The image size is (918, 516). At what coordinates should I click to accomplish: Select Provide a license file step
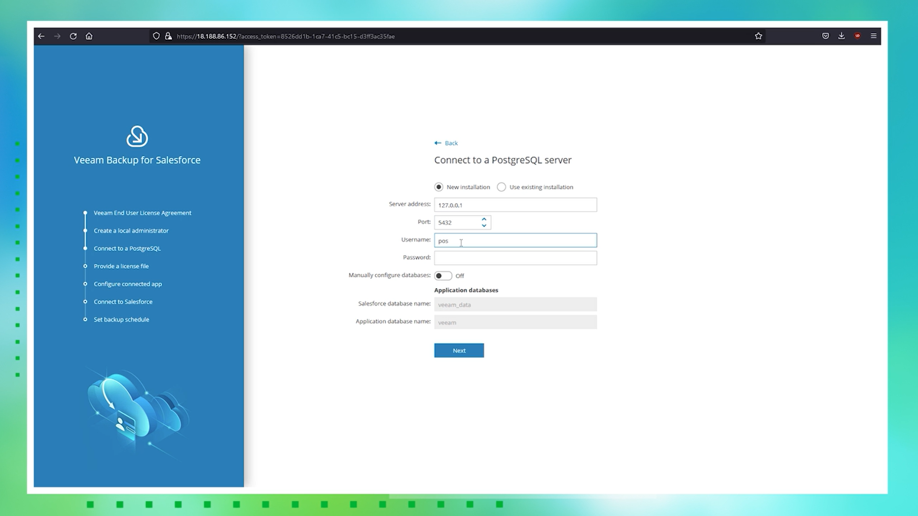[x=121, y=266]
